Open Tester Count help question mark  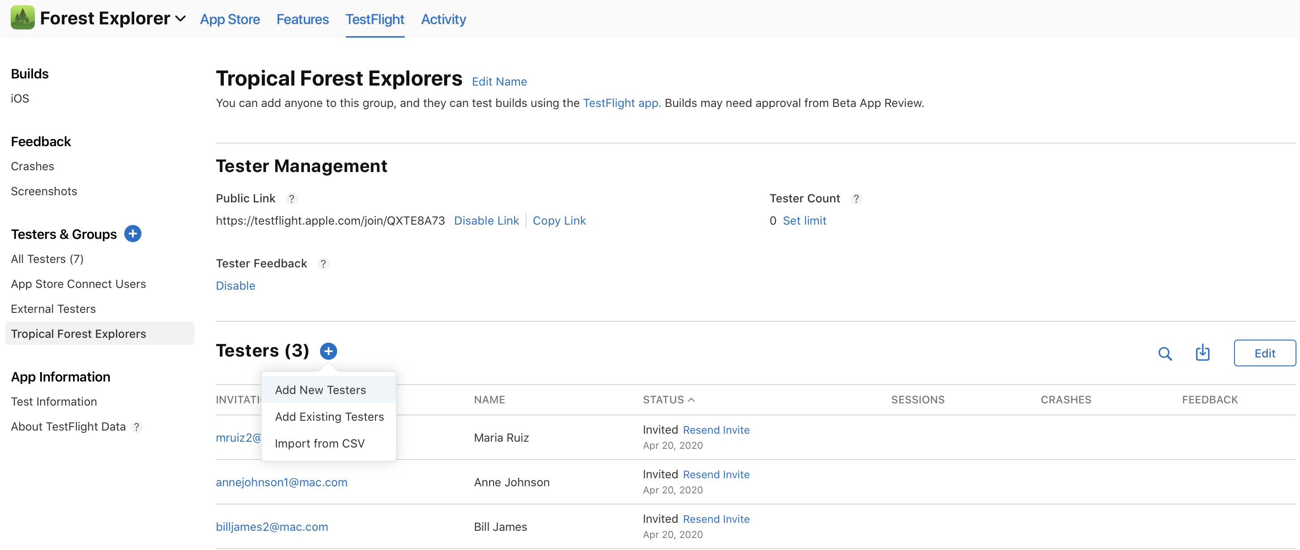coord(856,199)
